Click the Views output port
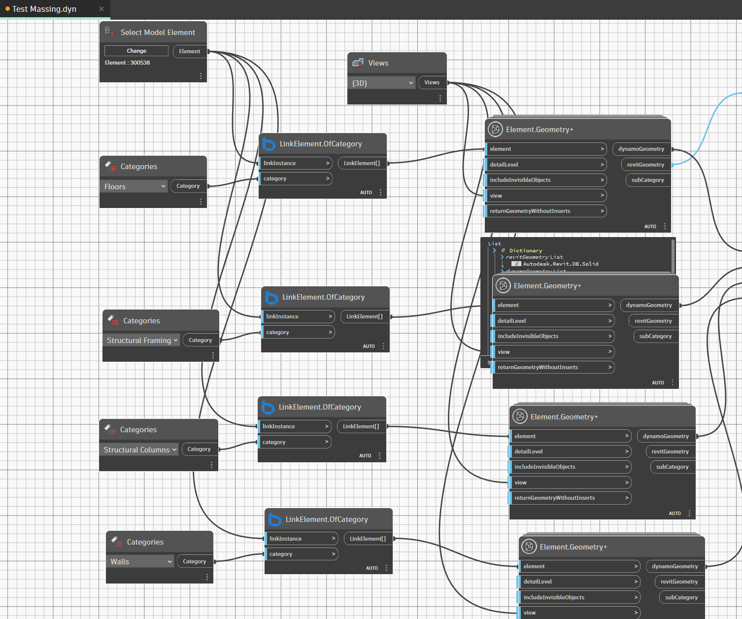The image size is (742, 619). (x=432, y=82)
